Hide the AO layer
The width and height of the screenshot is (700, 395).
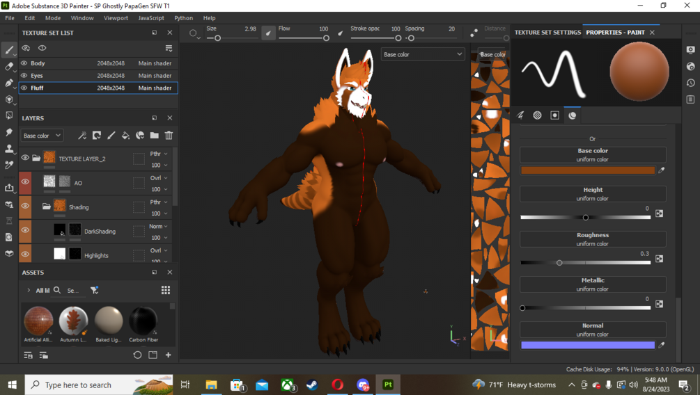pos(25,182)
